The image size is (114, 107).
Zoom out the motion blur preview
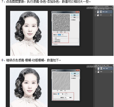point(57,91)
